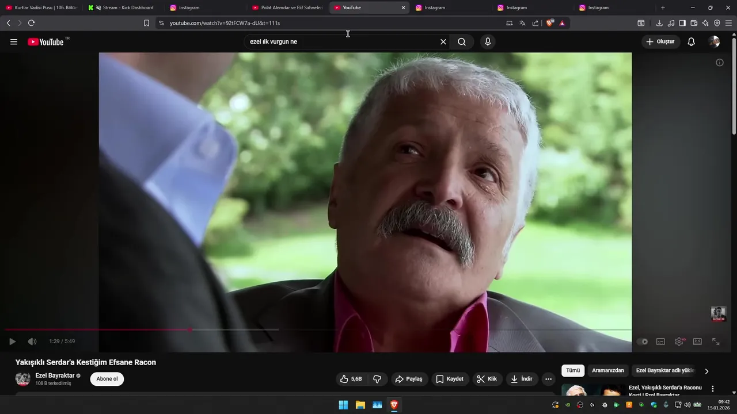Open the Ezel, Yakışıklı Serdar'a Raconu suggested video title

(665, 391)
